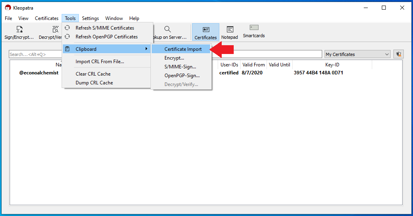
Task: Close the open Tools menu
Action: coord(70,18)
